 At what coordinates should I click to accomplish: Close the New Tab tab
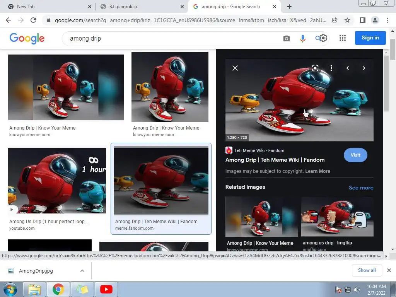pos(90,7)
